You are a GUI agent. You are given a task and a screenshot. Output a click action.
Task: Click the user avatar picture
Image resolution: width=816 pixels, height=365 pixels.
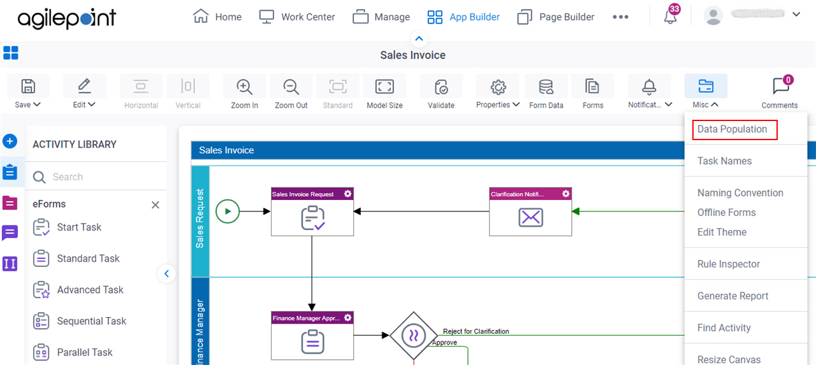[x=713, y=16]
